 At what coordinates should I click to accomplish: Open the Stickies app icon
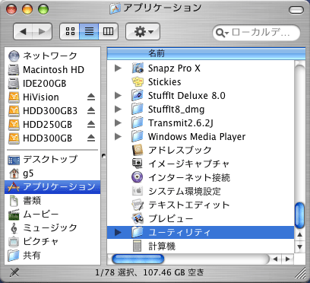[138, 82]
